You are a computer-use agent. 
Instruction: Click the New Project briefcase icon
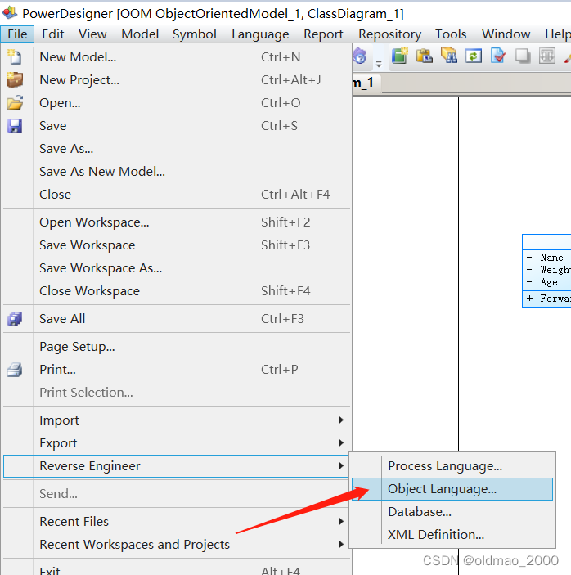coord(15,80)
